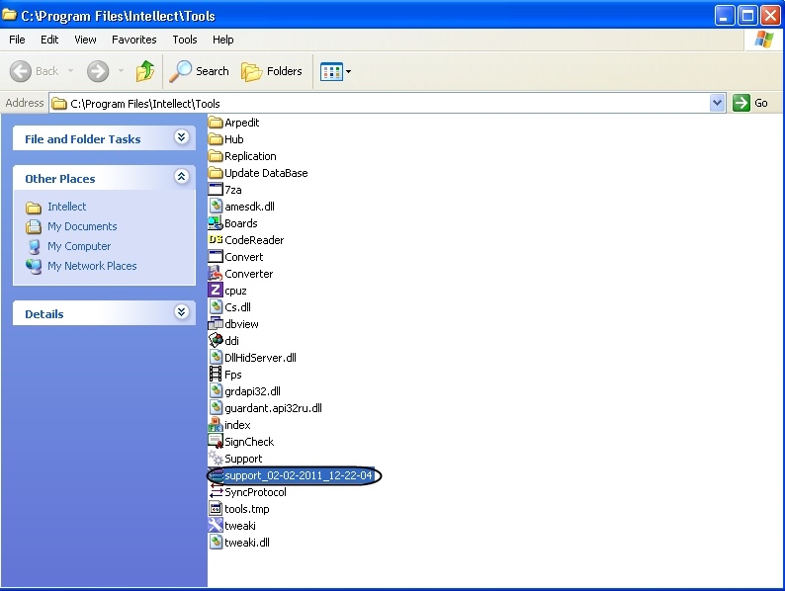Image resolution: width=785 pixels, height=591 pixels.
Task: Select the amesdk.dll file icon
Action: click(216, 207)
